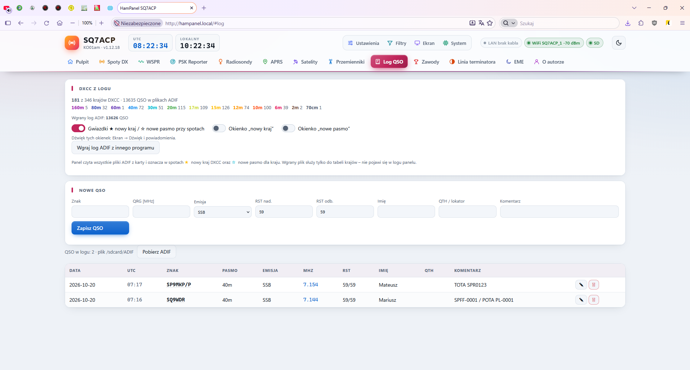Image resolution: width=690 pixels, height=370 pixels.
Task: Focus the Znak callsign input field
Action: tap(100, 212)
